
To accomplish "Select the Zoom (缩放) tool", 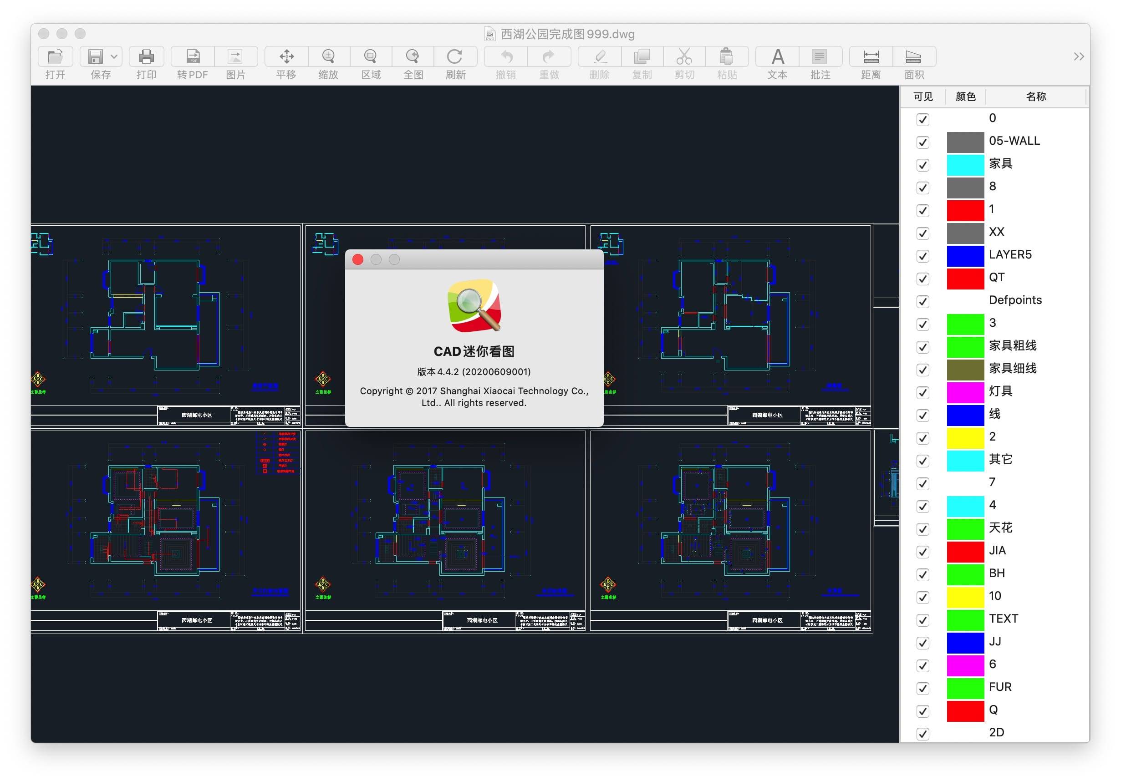I will click(328, 57).
